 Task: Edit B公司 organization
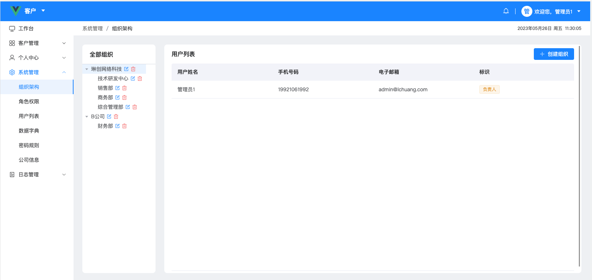[109, 116]
